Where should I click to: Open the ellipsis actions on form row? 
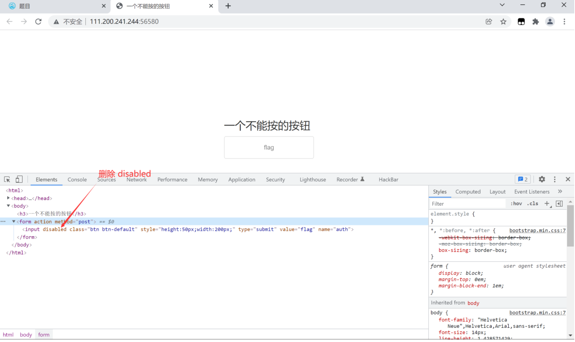(3, 221)
